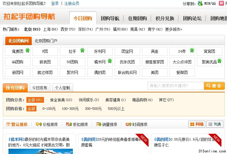Filter category 其它 (27)

(x=166, y=100)
